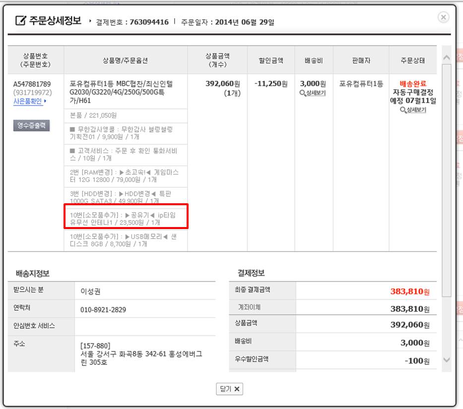Screen dimensions: 463x409
Task: Click the 배송완료 status text
Action: pos(413,83)
